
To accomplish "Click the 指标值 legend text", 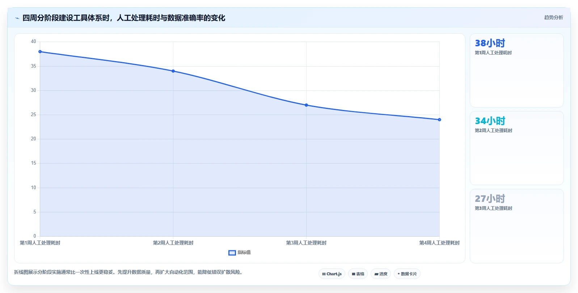I will (244, 252).
